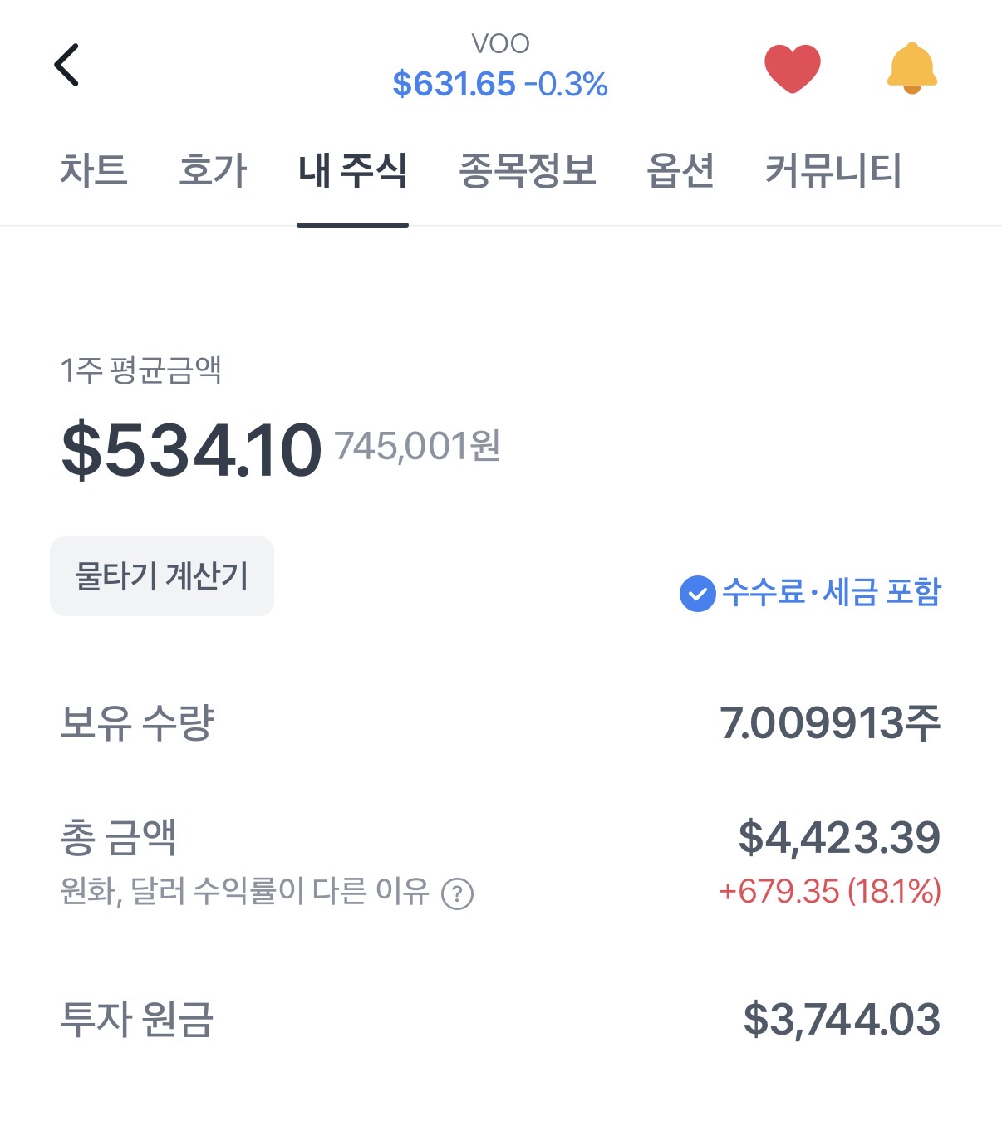Select the 내 주식 tab
The width and height of the screenshot is (1002, 1126).
tap(352, 171)
